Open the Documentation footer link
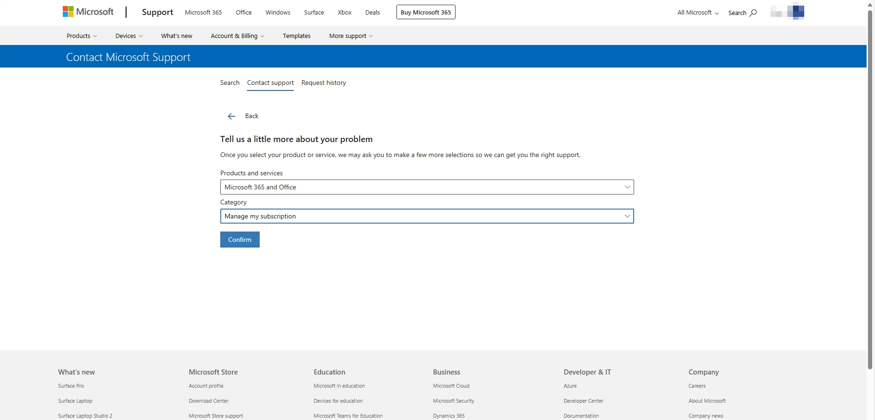This screenshot has height=420, width=875. pos(581,416)
